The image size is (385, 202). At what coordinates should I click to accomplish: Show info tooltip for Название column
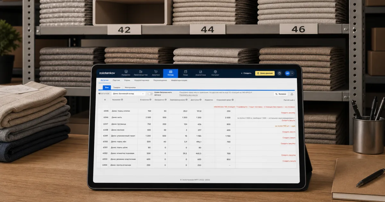tap(122, 100)
